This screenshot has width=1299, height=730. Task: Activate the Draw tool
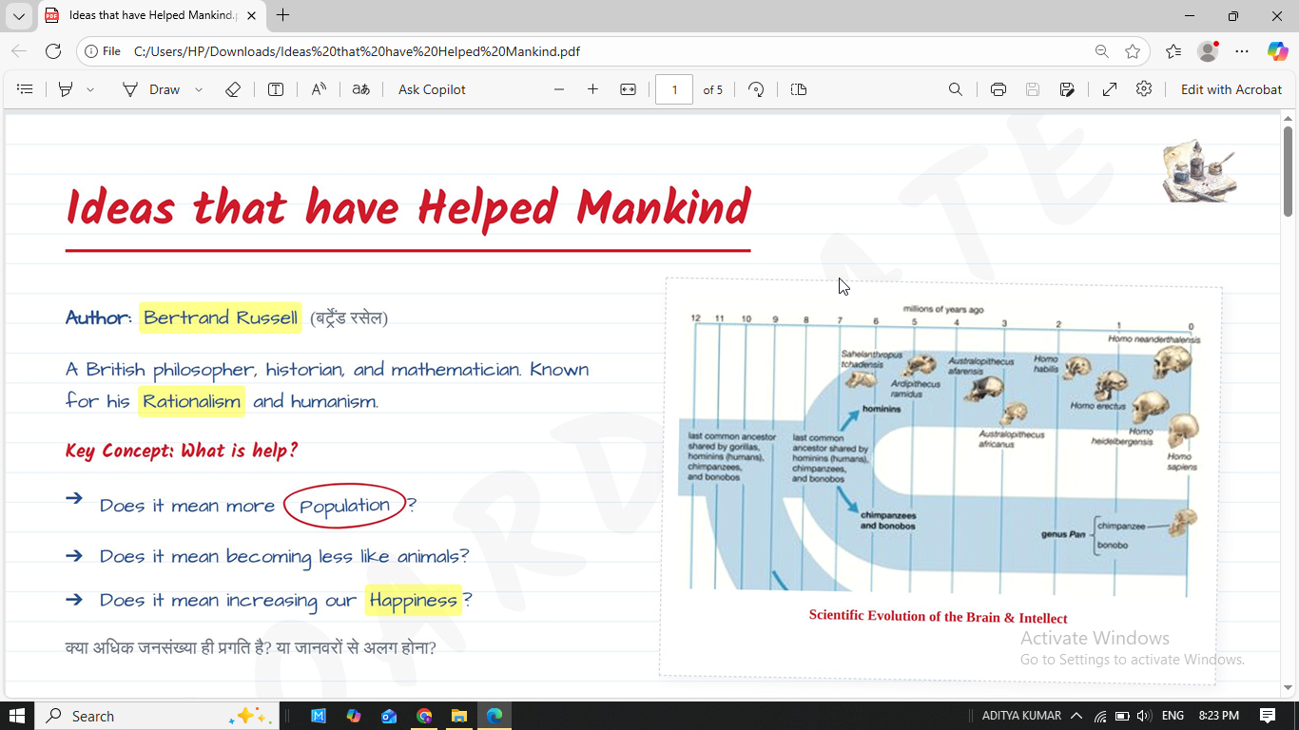(151, 89)
